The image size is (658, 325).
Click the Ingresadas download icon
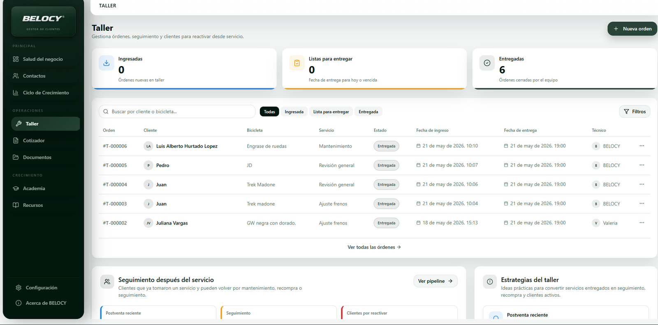coord(107,63)
